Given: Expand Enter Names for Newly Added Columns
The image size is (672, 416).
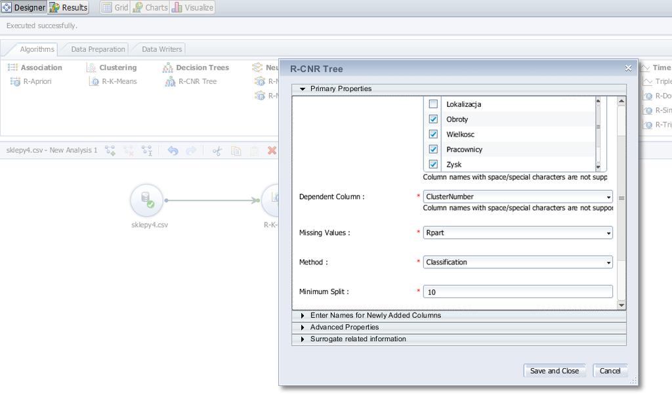Looking at the screenshot, I should (x=459, y=316).
